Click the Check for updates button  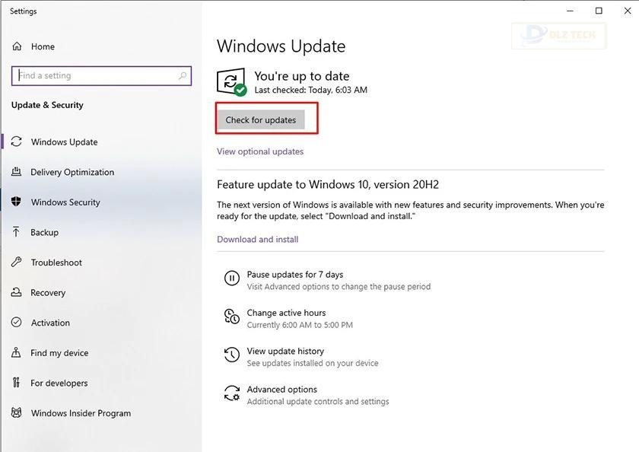click(261, 119)
